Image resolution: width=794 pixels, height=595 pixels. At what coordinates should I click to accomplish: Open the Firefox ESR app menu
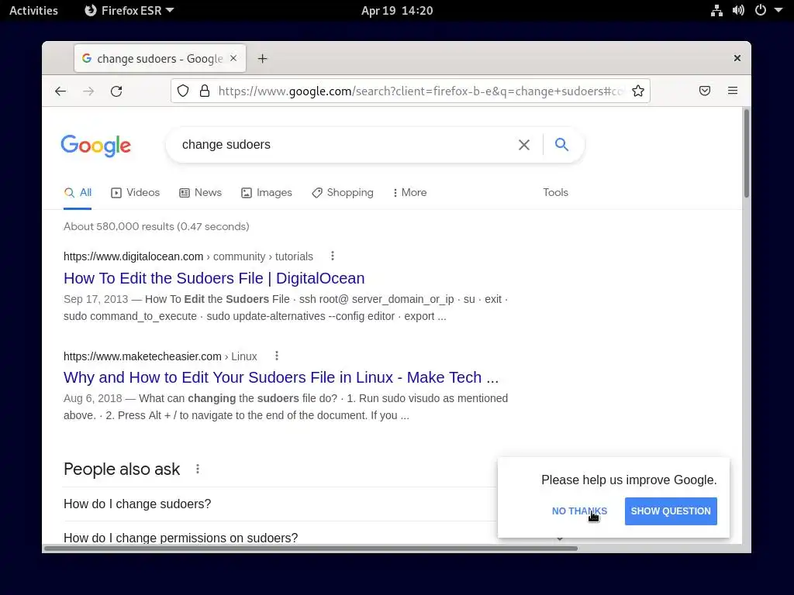point(129,11)
